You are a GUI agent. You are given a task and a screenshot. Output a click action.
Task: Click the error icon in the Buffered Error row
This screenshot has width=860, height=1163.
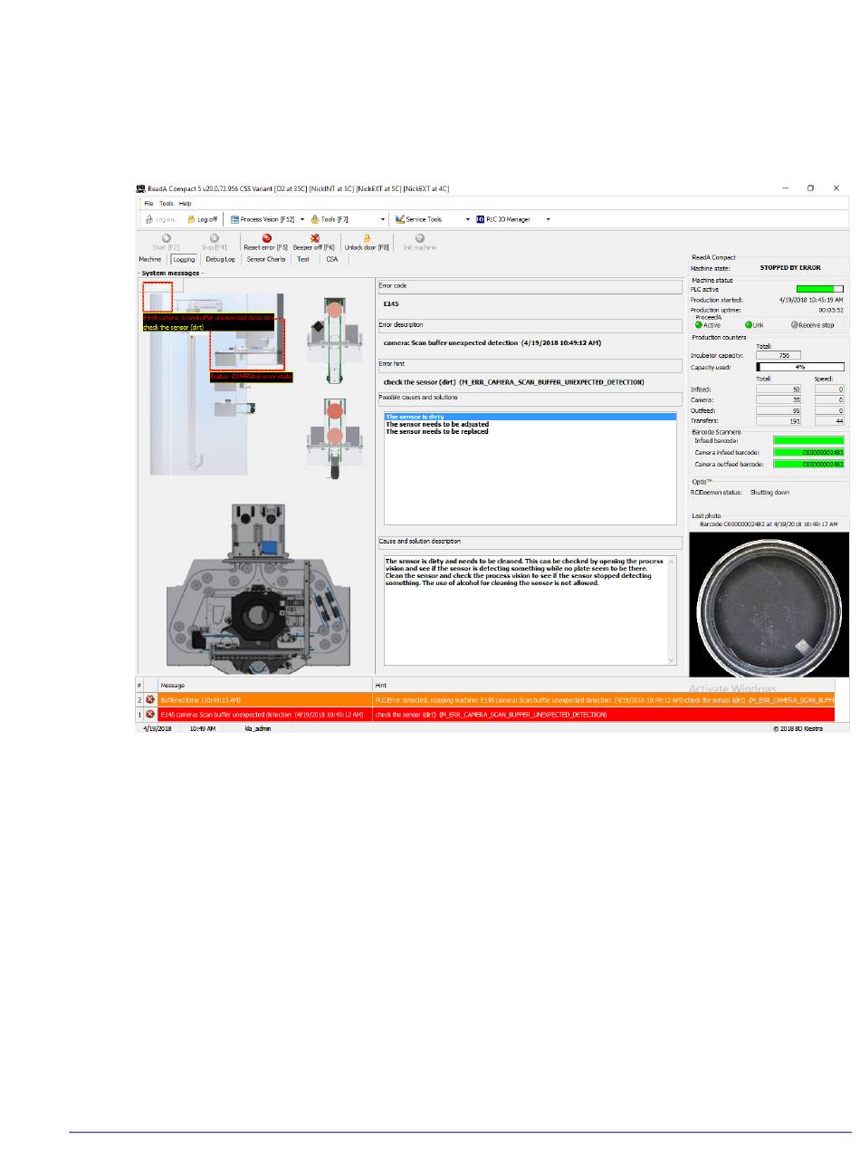click(150, 700)
